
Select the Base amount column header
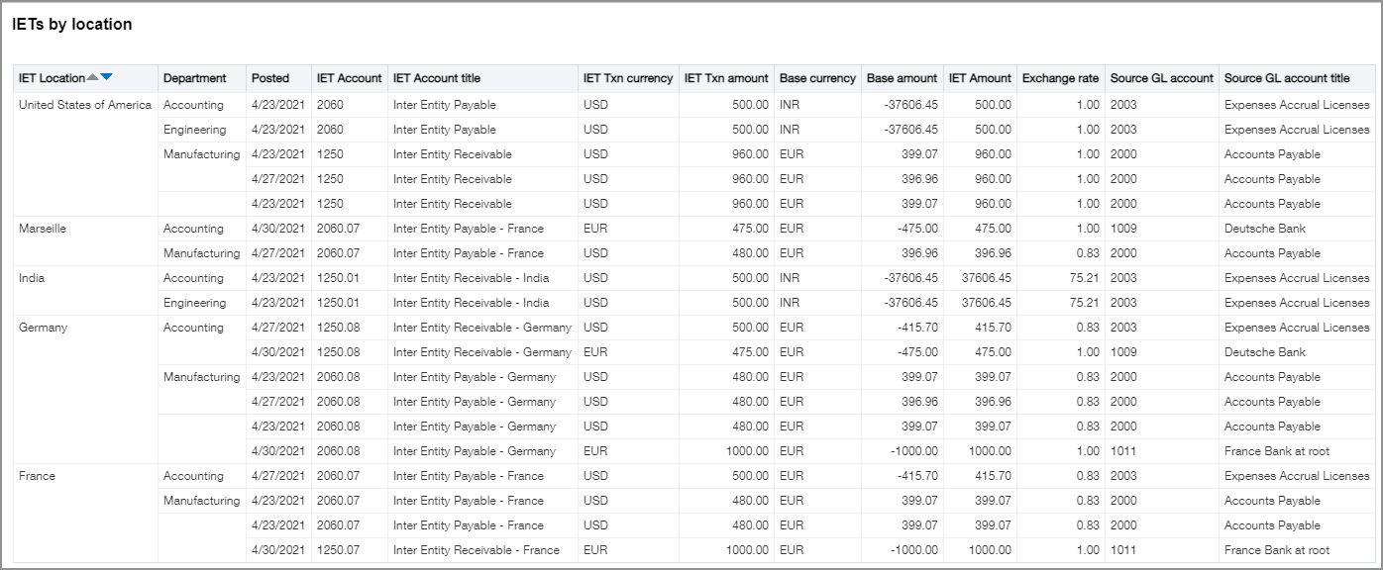(902, 78)
